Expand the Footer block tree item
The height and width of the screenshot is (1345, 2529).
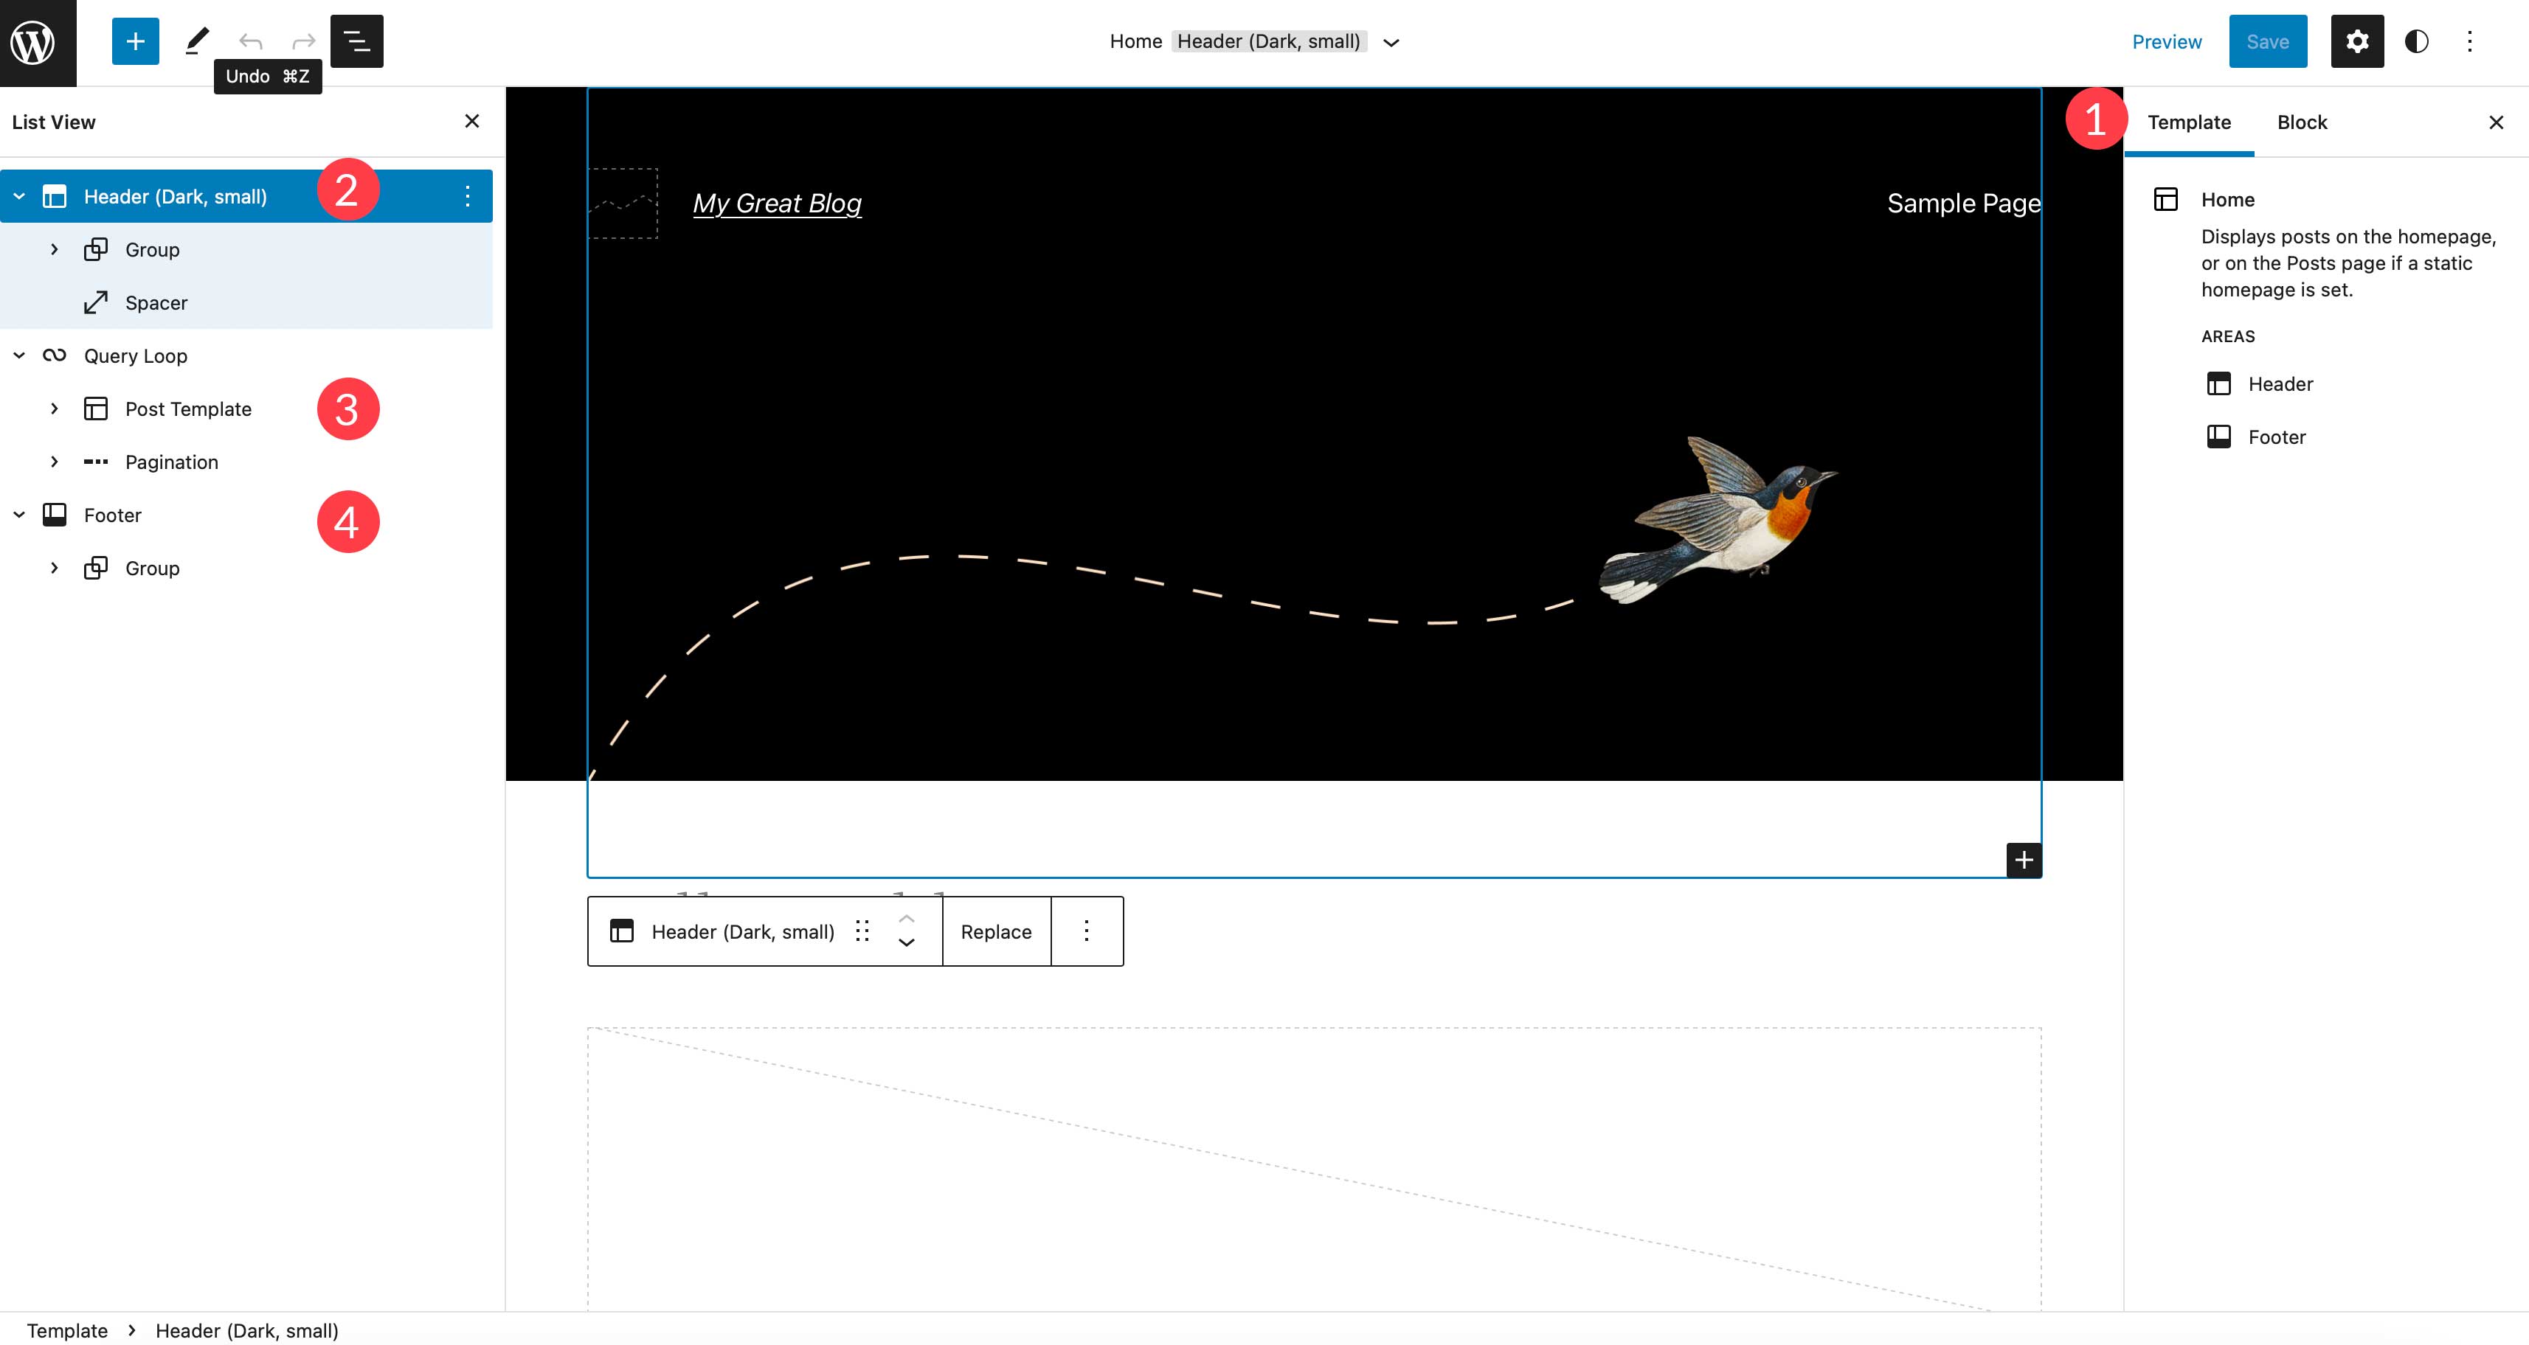[x=18, y=515]
